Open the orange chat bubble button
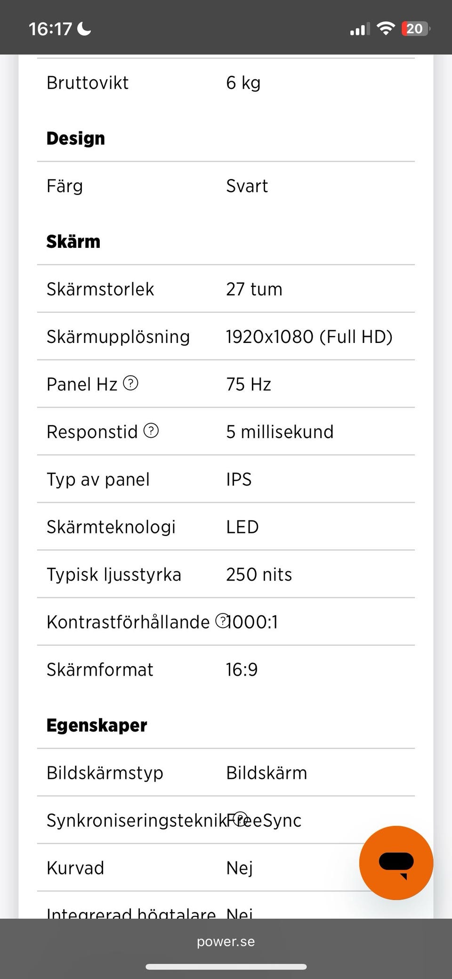This screenshot has height=979, width=452. pos(396,863)
